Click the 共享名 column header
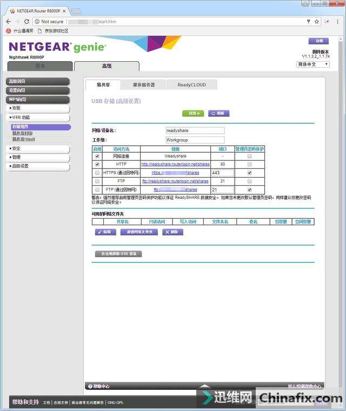 pos(123,222)
